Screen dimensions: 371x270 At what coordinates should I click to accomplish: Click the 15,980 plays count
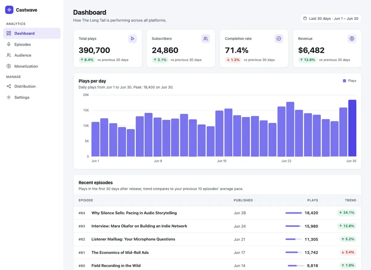311,226
